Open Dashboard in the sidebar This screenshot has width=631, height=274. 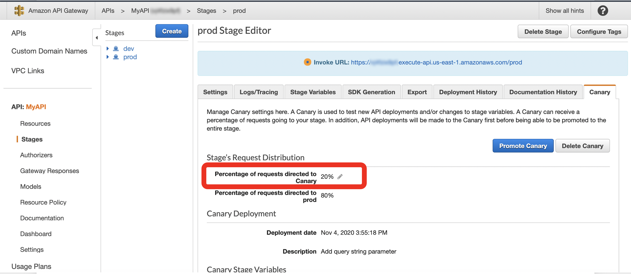pyautogui.click(x=36, y=234)
